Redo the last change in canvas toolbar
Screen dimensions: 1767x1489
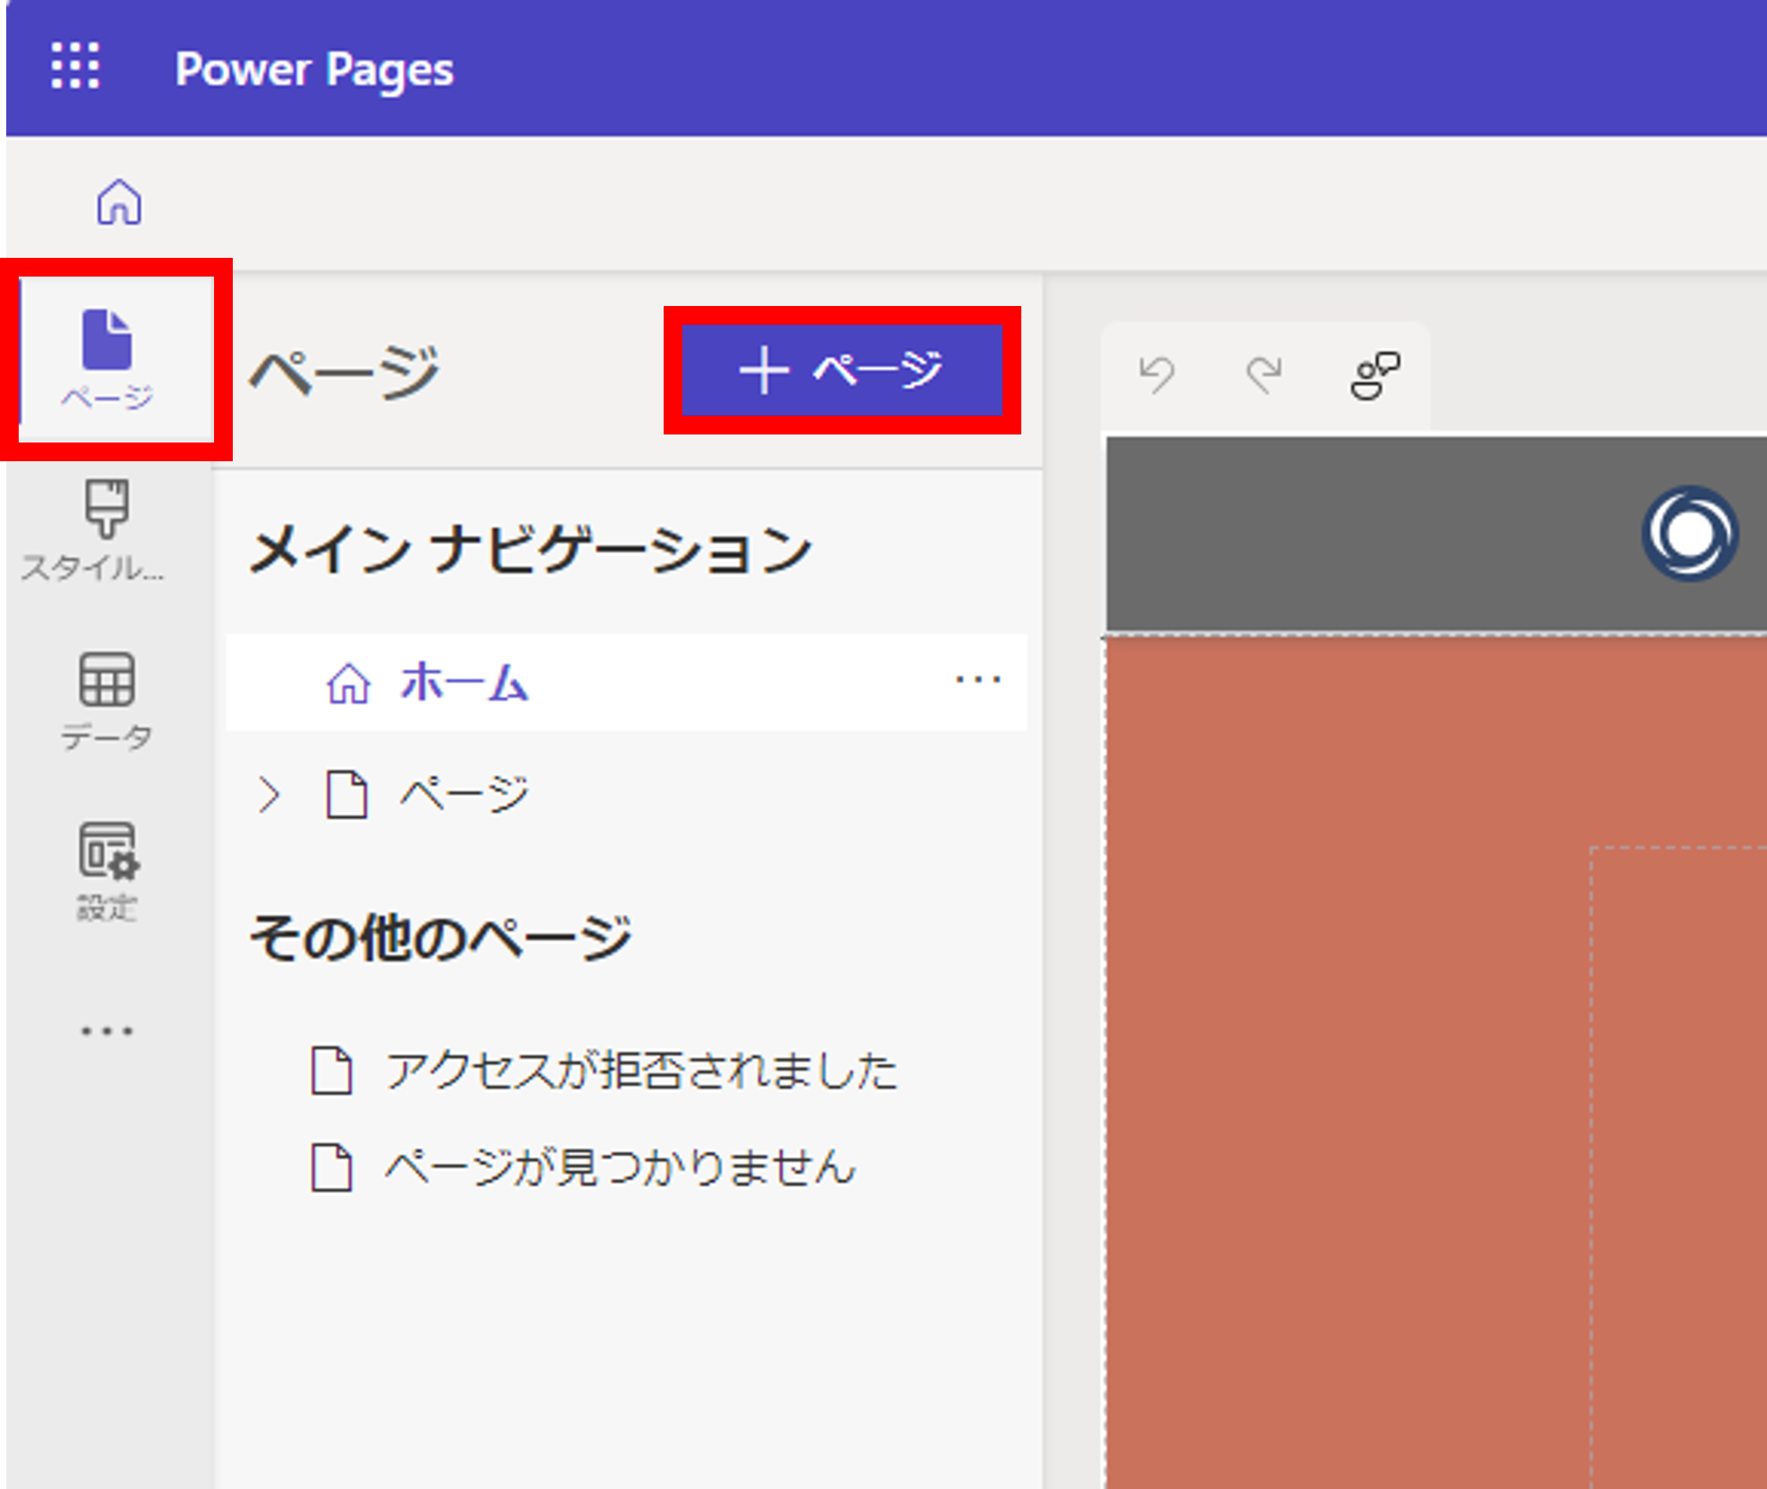(1265, 373)
